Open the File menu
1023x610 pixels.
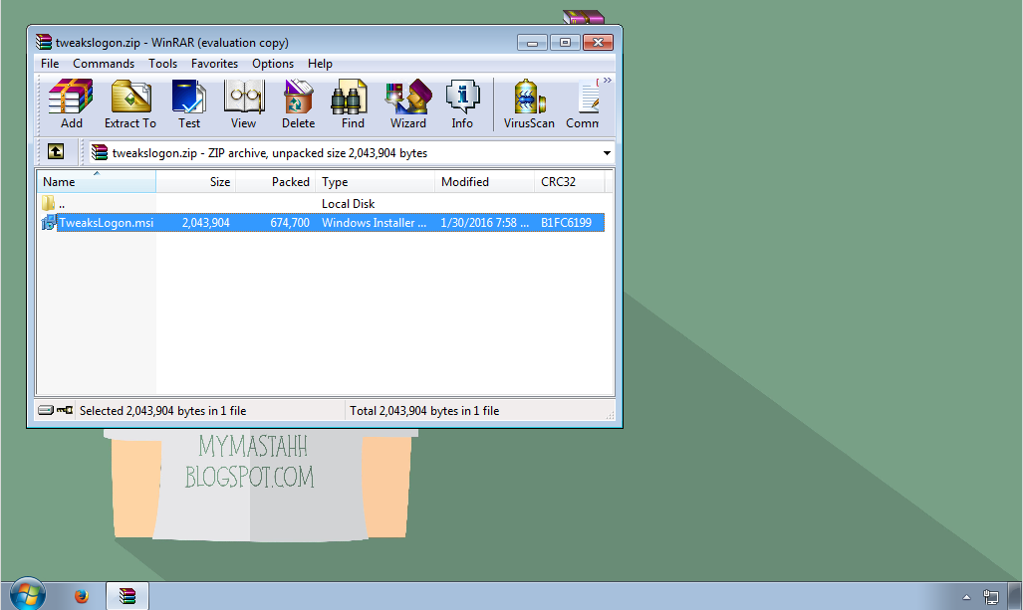(x=50, y=64)
